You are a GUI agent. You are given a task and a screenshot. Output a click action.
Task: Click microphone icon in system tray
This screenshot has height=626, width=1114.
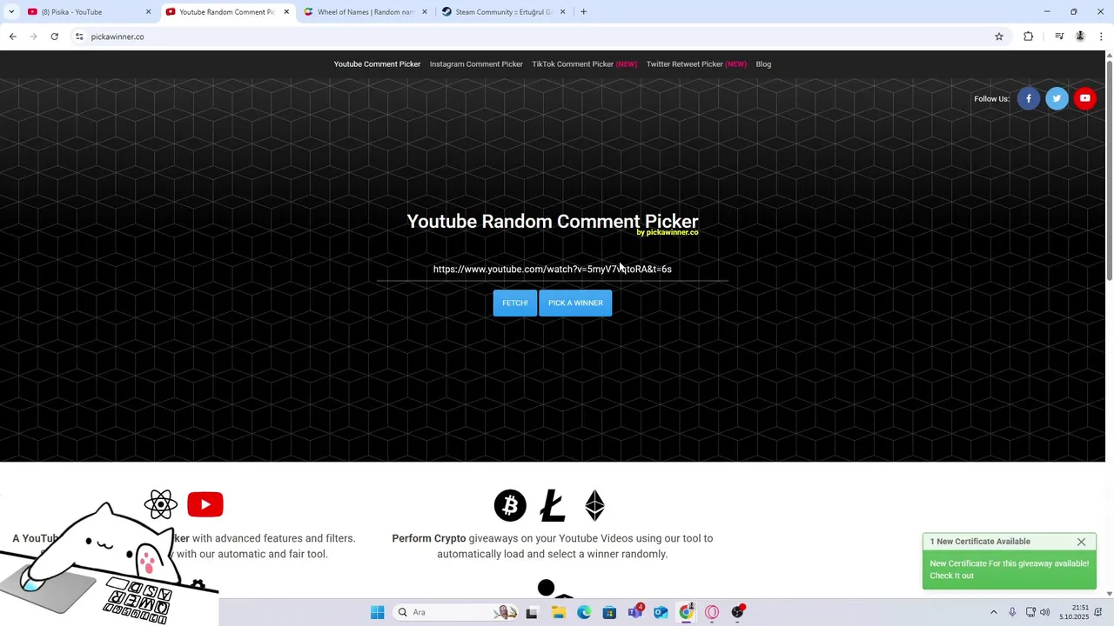tap(1012, 612)
